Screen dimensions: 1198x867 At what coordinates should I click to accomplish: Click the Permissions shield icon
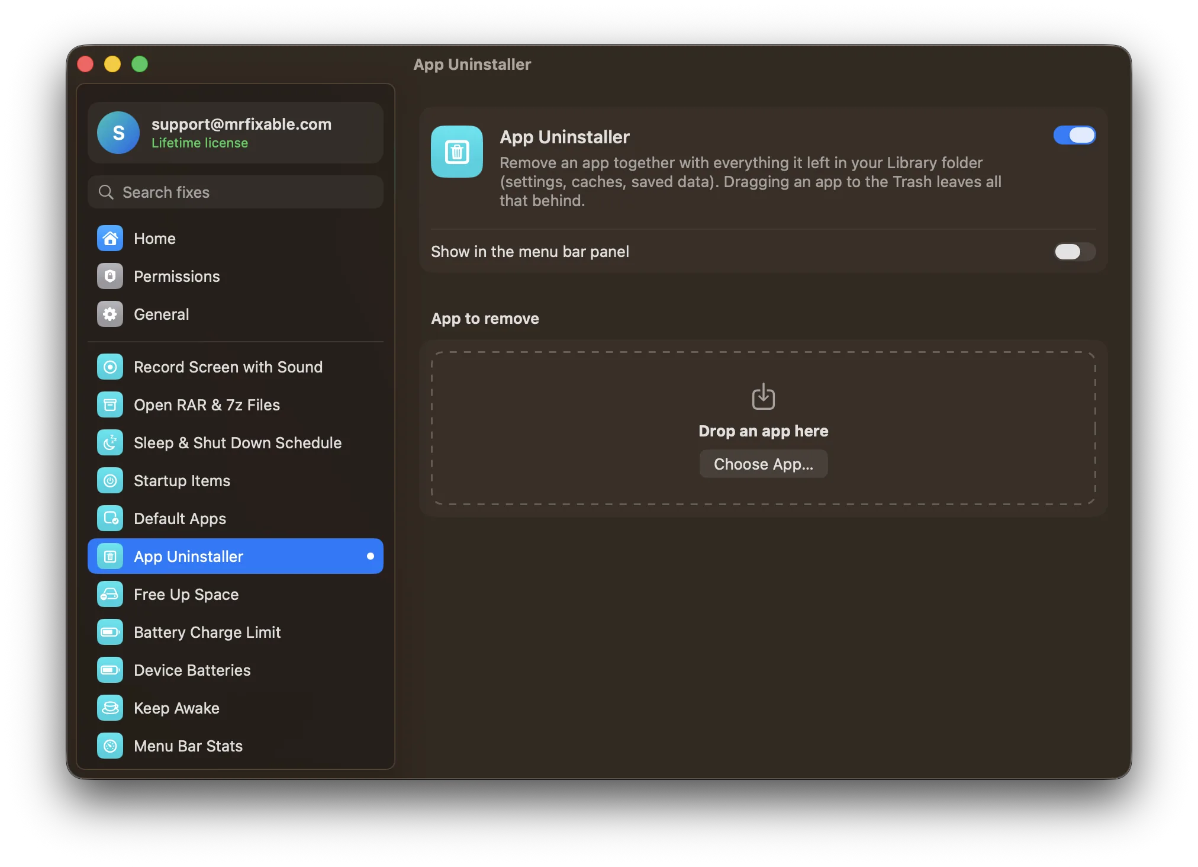pyautogui.click(x=110, y=277)
